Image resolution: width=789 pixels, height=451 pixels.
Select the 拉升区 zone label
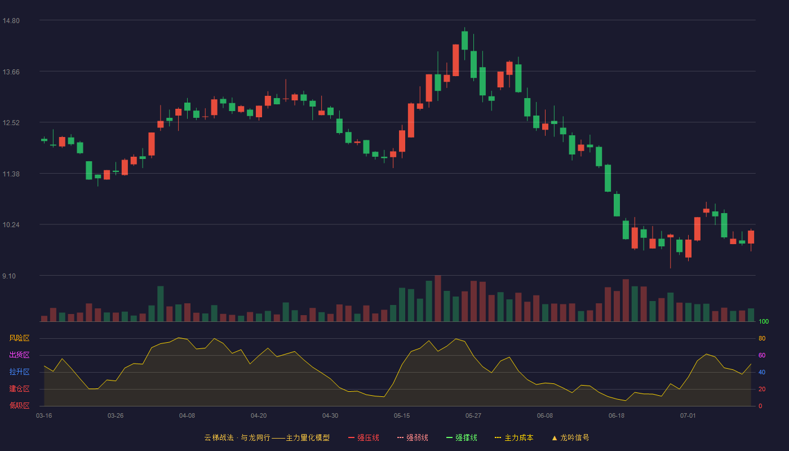(x=19, y=372)
